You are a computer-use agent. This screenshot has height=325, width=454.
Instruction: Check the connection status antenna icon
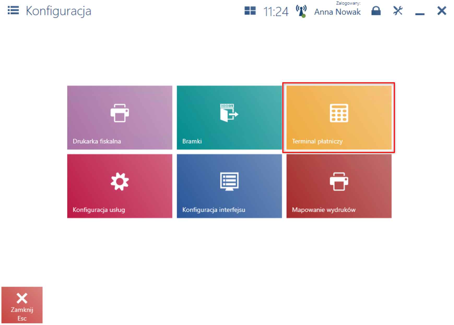point(301,11)
